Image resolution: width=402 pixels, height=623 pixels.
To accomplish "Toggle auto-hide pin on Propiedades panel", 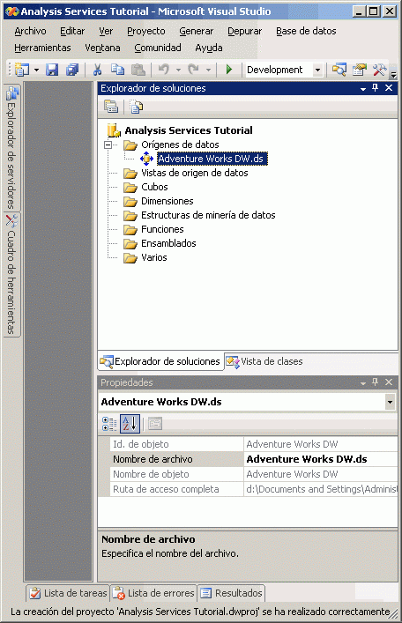I will (375, 382).
